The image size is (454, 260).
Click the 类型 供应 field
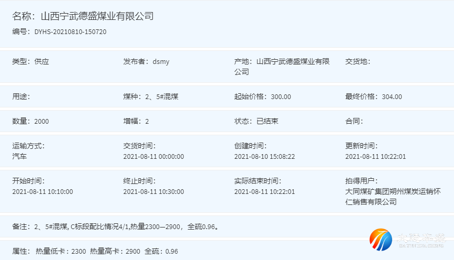point(30,62)
